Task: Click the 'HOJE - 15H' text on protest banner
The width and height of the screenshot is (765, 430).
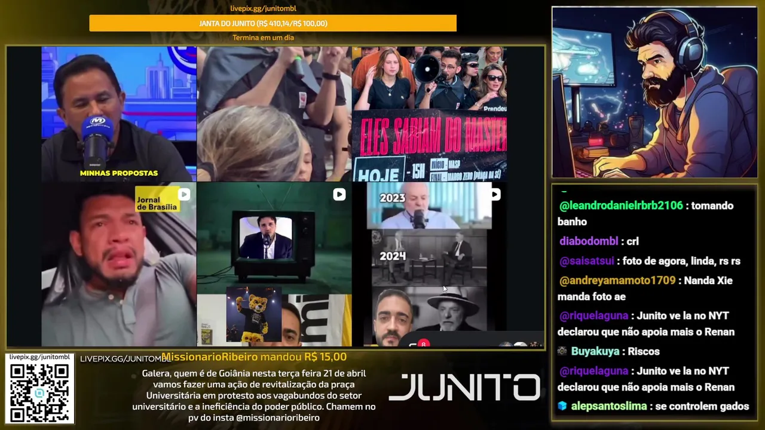Action: click(x=391, y=171)
